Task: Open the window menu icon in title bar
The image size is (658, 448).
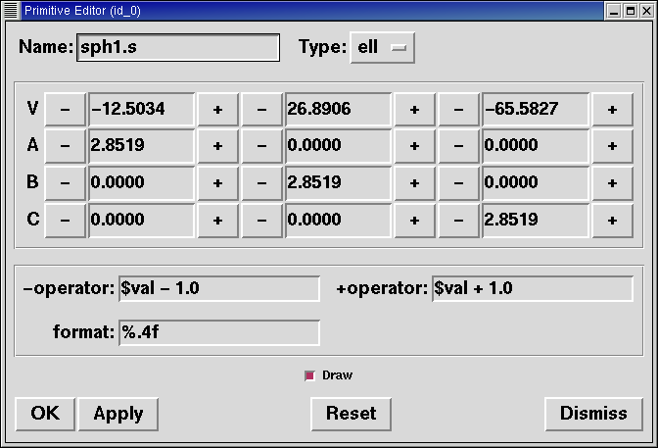Action: tap(11, 10)
